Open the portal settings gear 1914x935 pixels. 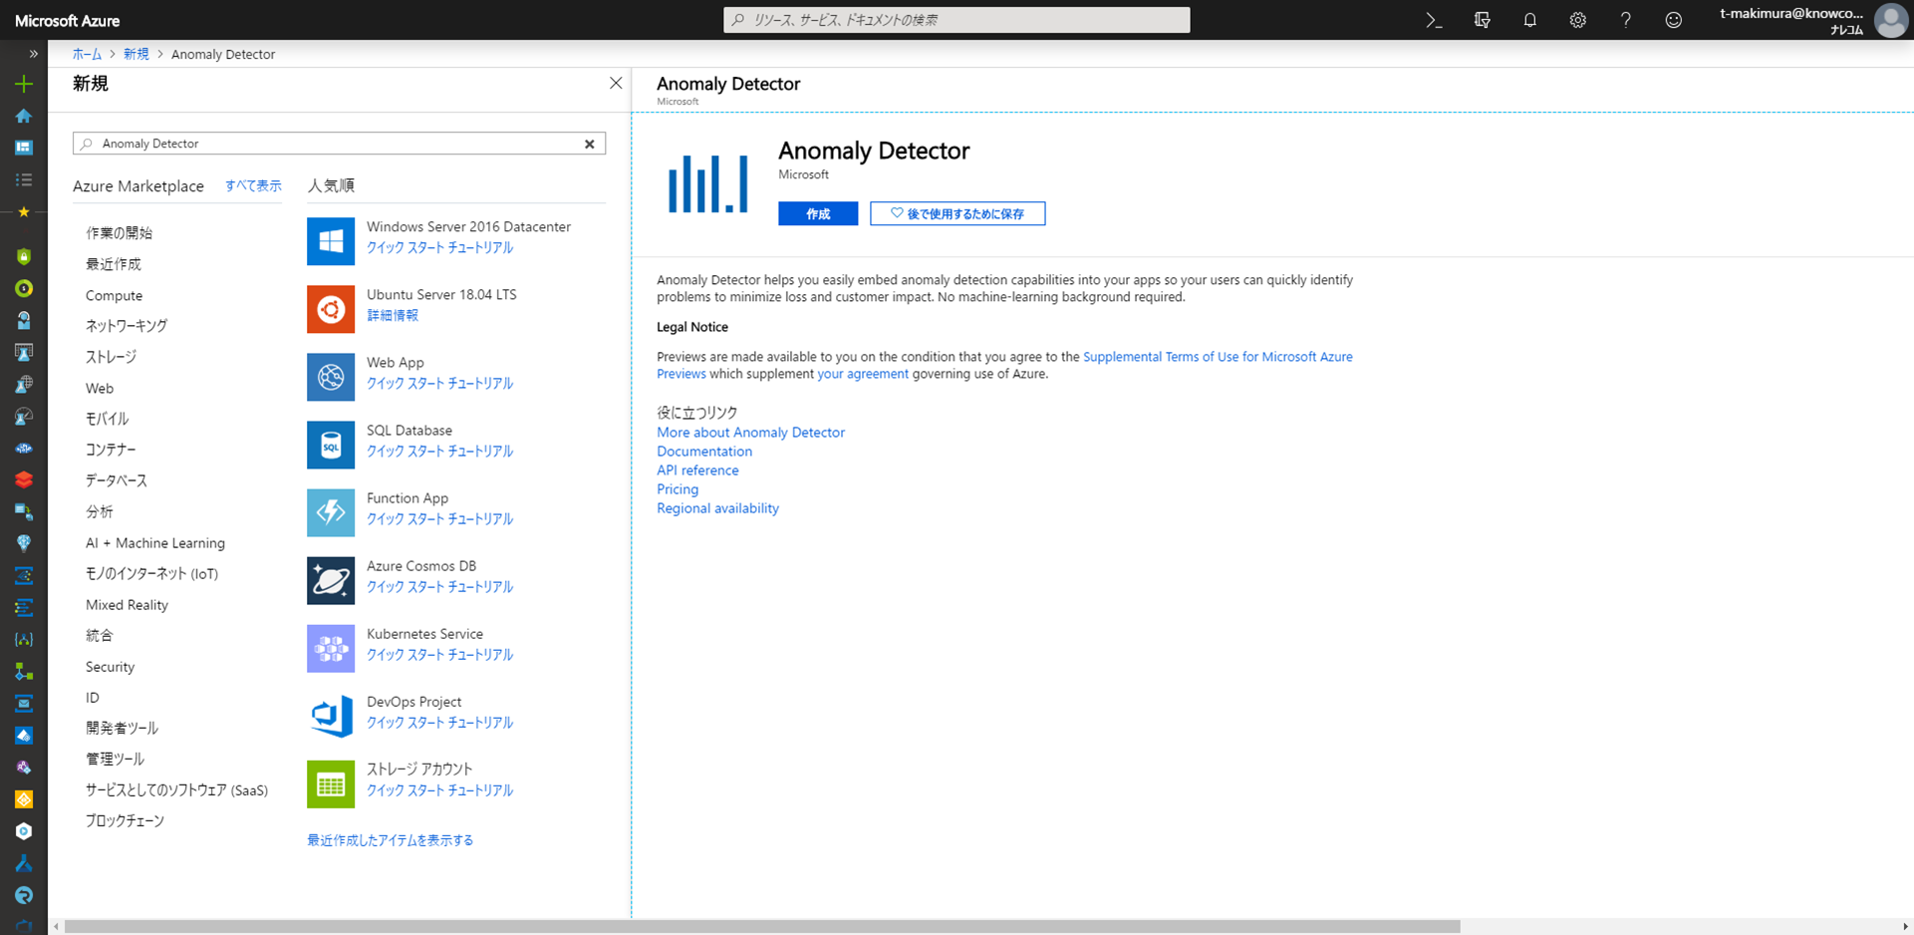[1577, 20]
